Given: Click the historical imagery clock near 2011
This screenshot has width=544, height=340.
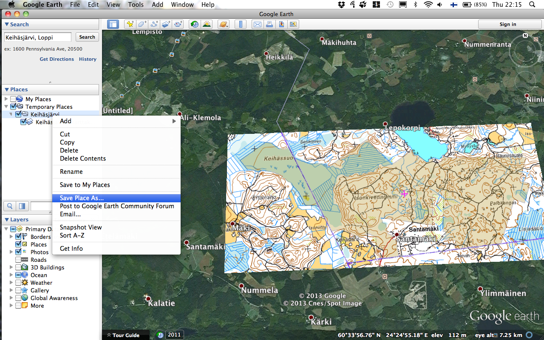Looking at the screenshot, I should tap(160, 335).
